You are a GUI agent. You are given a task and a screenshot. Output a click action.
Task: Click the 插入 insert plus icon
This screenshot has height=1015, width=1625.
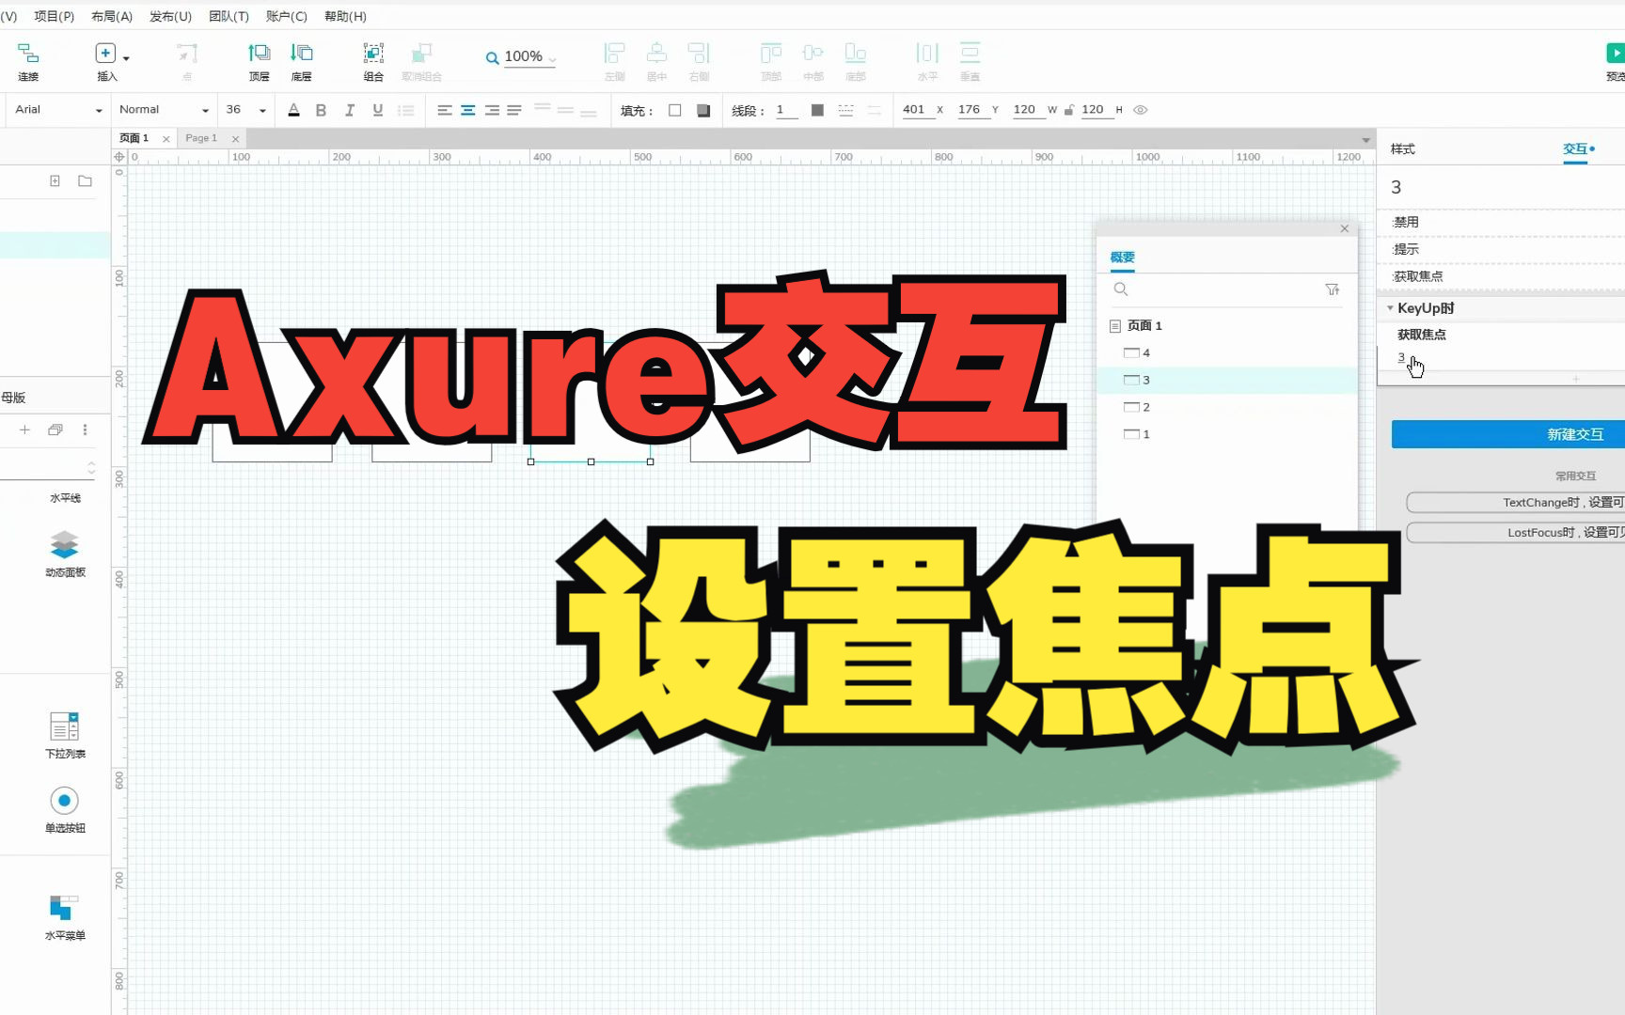click(105, 54)
